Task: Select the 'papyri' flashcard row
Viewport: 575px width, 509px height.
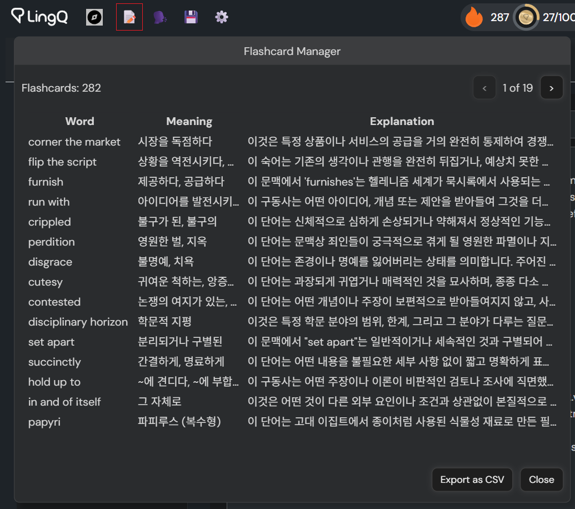Action: [x=44, y=422]
